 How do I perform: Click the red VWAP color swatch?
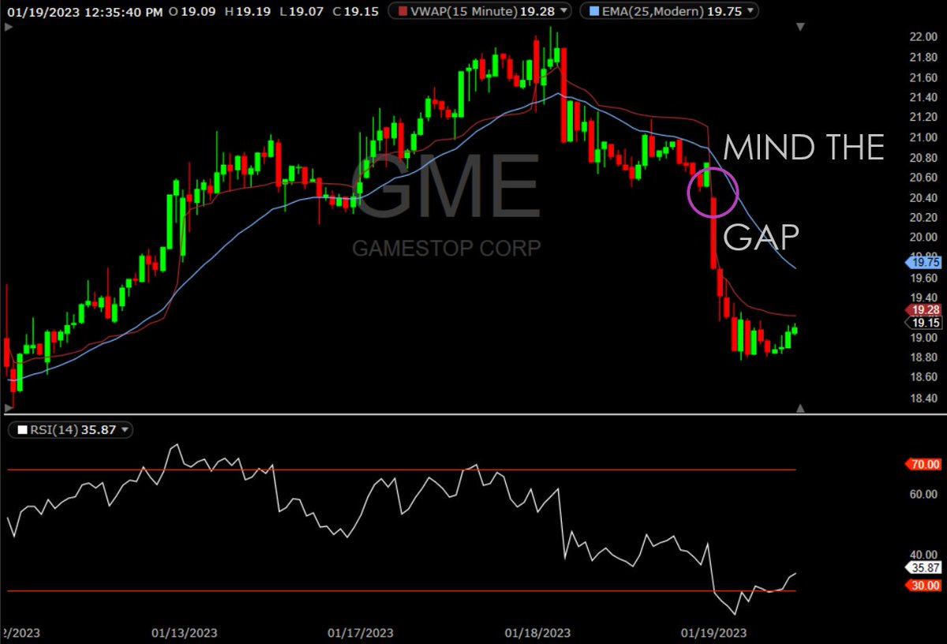click(402, 11)
